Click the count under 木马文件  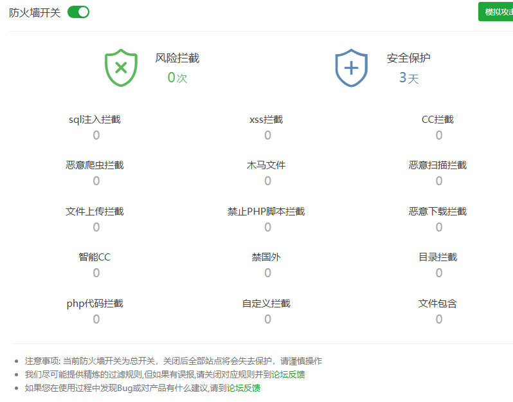point(267,181)
